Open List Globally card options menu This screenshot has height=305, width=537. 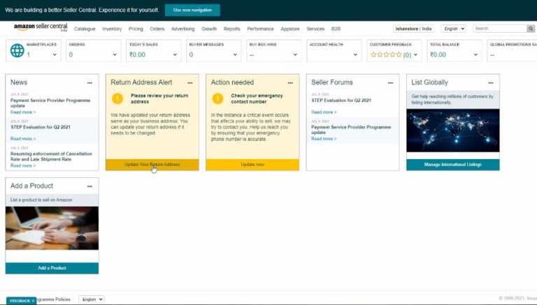[490, 83]
